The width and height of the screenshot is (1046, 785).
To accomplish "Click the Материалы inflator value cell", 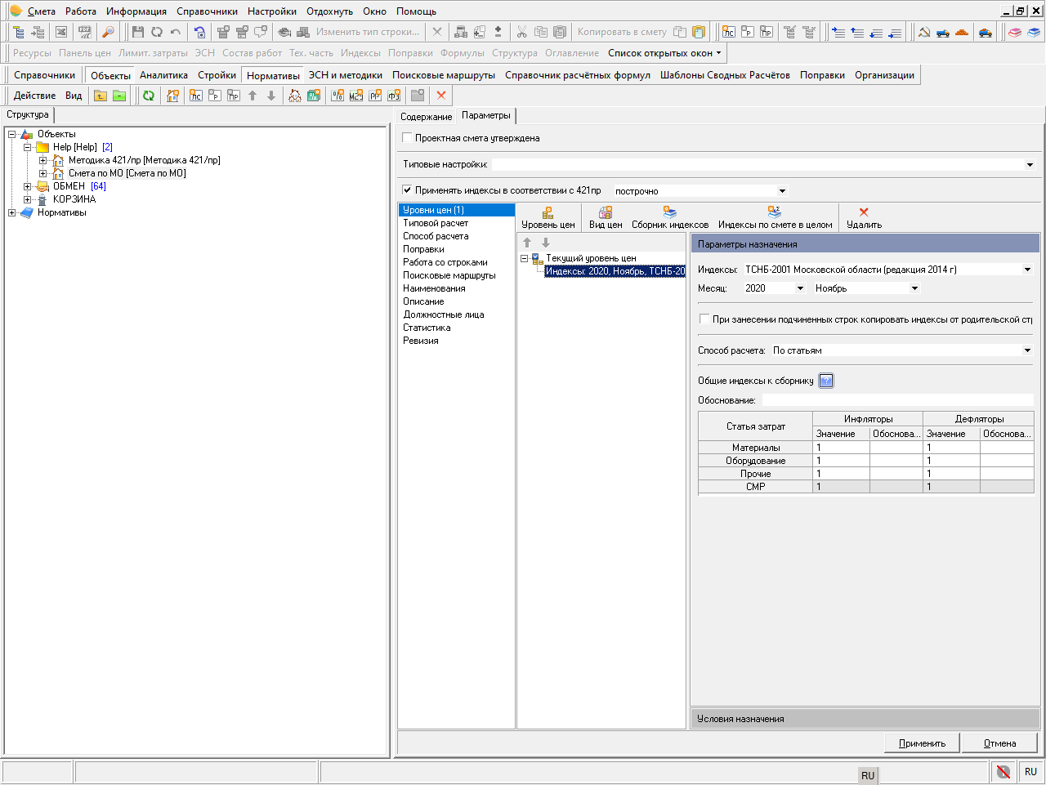I will click(x=841, y=448).
